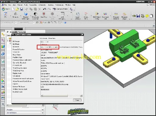Open the Reuse Library books tab

pos(3,47)
